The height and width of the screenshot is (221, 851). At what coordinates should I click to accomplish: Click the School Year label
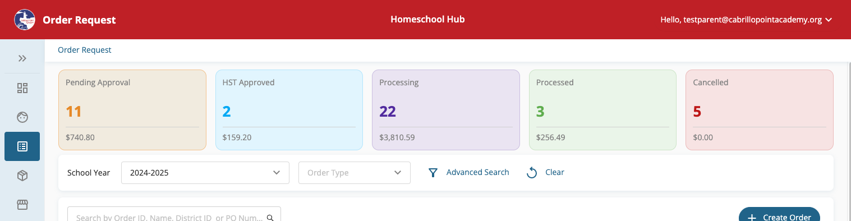point(89,173)
